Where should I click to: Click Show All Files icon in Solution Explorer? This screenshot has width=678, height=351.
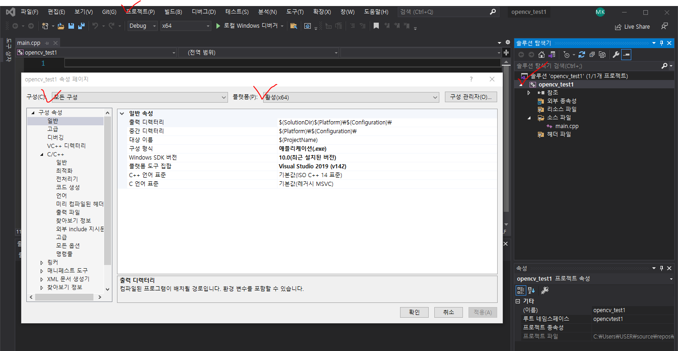pos(602,55)
